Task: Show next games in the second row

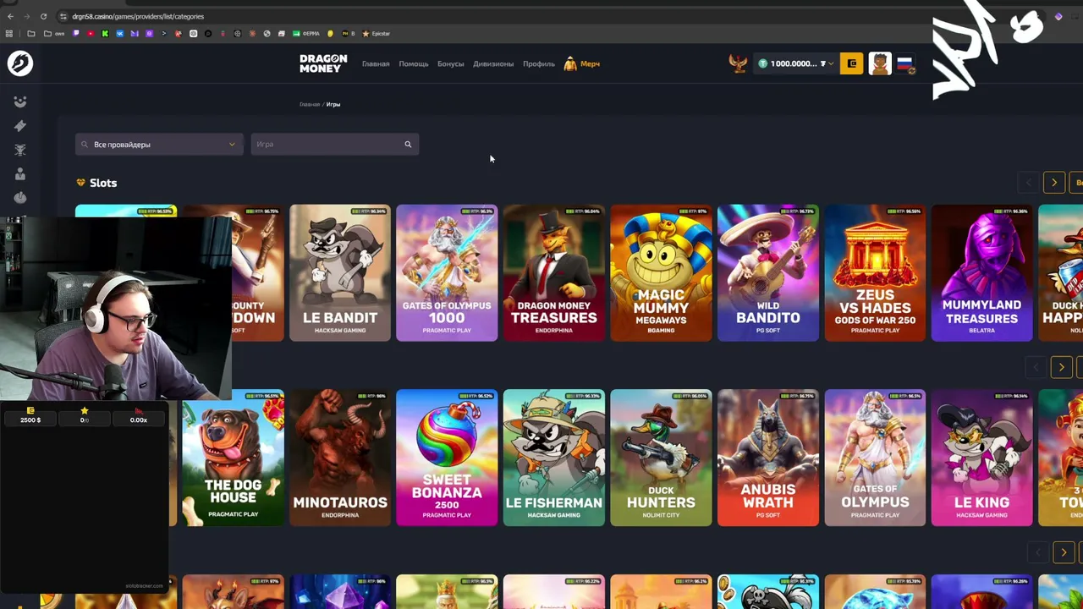Action: coord(1061,367)
